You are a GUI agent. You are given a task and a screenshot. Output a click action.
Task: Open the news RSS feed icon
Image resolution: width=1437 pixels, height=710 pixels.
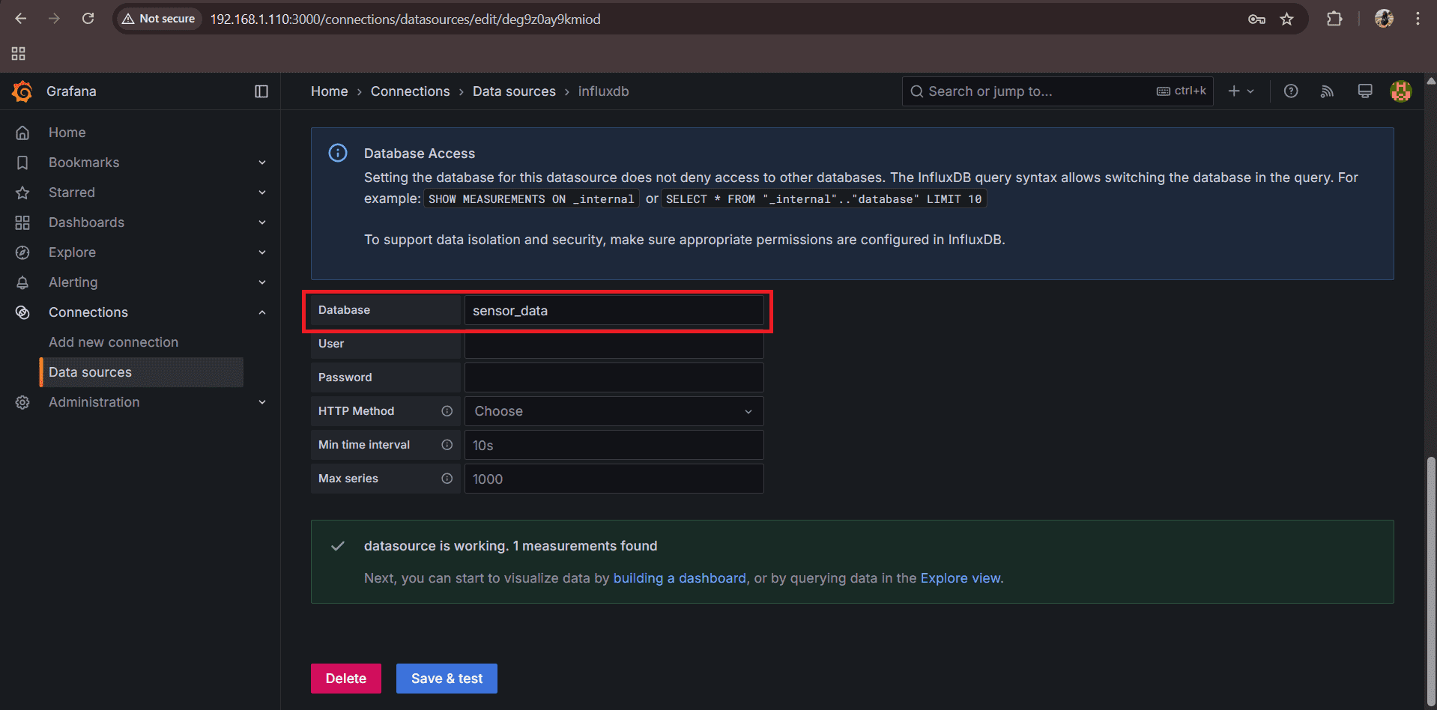point(1327,91)
